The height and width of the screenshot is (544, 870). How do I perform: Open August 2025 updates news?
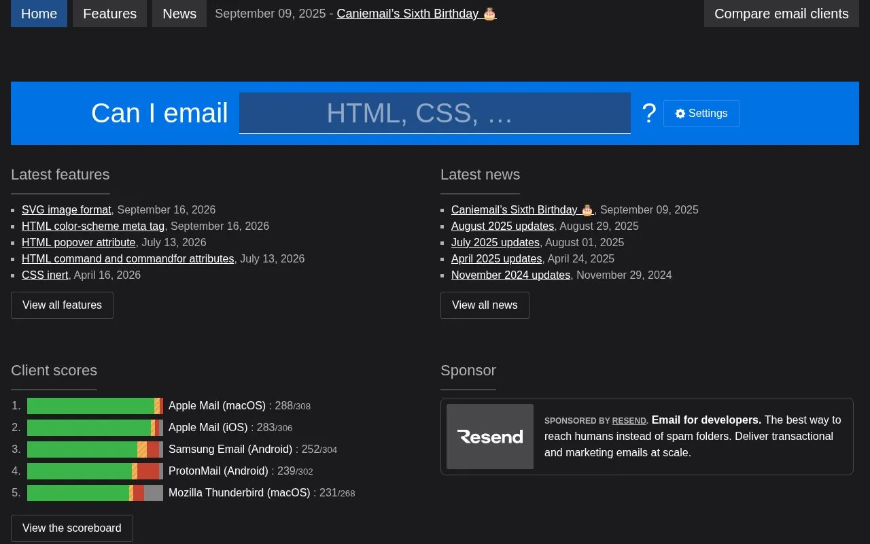click(x=502, y=226)
